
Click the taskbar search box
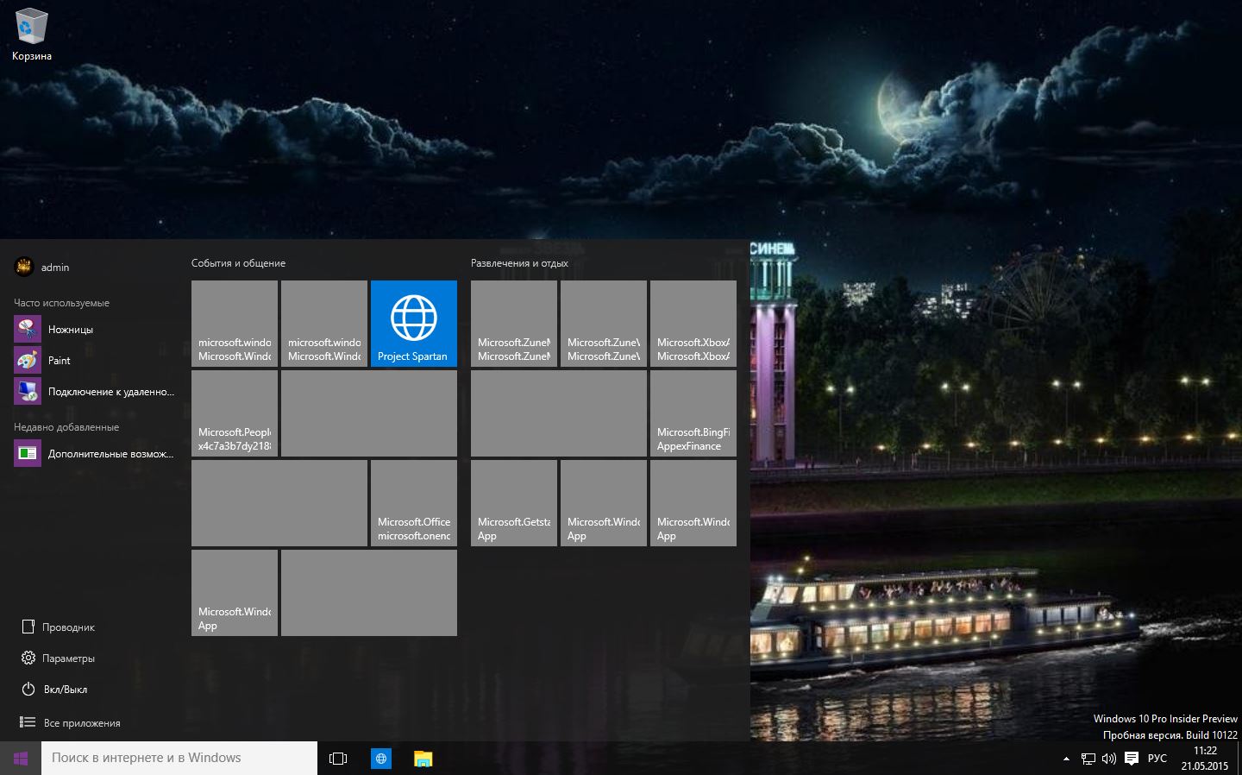[x=179, y=759]
